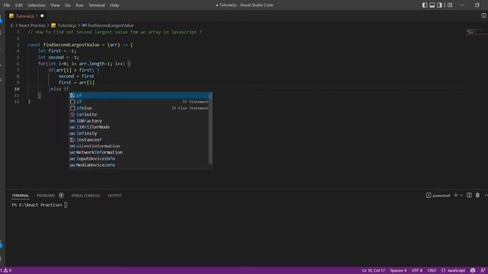Image resolution: width=488 pixels, height=274 pixels.
Task: Toggle the bottom panel layout icon
Action: click(x=432, y=5)
